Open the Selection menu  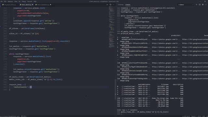click(10, 1)
